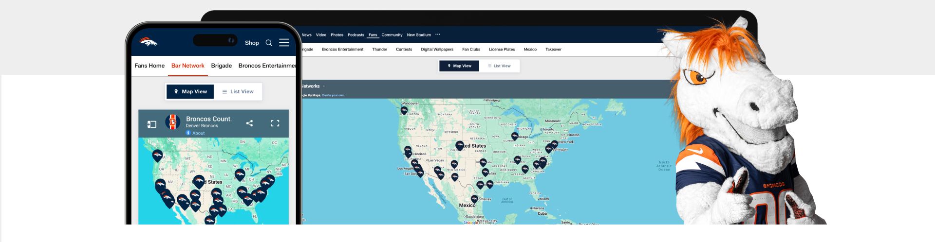935x242 pixels.
Task: Open New Stadium in tablet navigation
Action: [419, 35]
